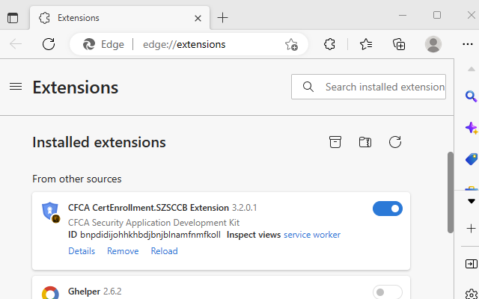Click the service worker inspect link
Screen dimensions: 479x299
(x=311, y=235)
